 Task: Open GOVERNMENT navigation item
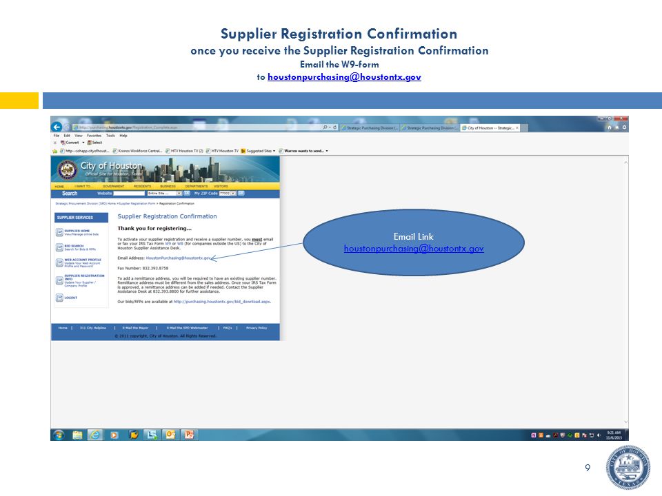[113, 186]
